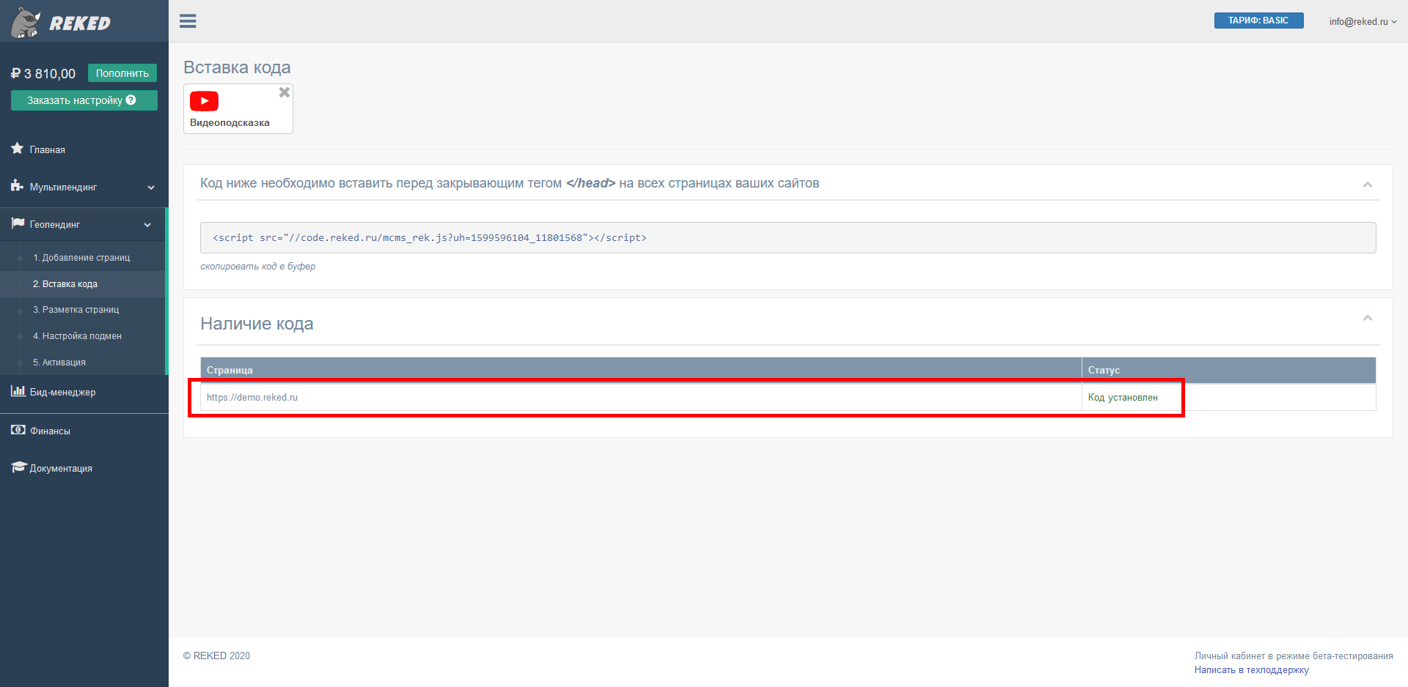The width and height of the screenshot is (1408, 687).
Task: Click the Наличие кода panel title
Action: tap(257, 324)
